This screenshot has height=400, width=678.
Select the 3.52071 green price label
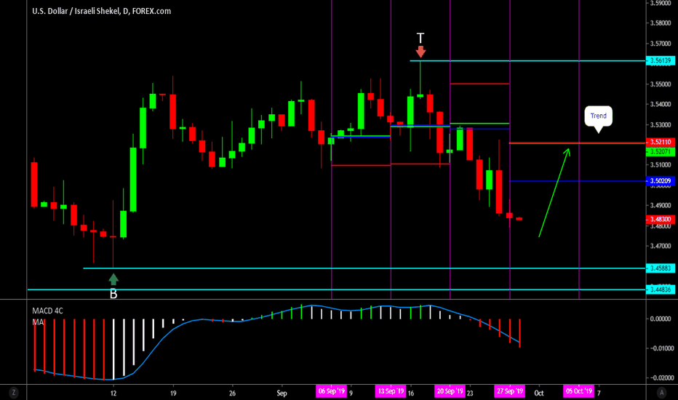pyautogui.click(x=661, y=152)
